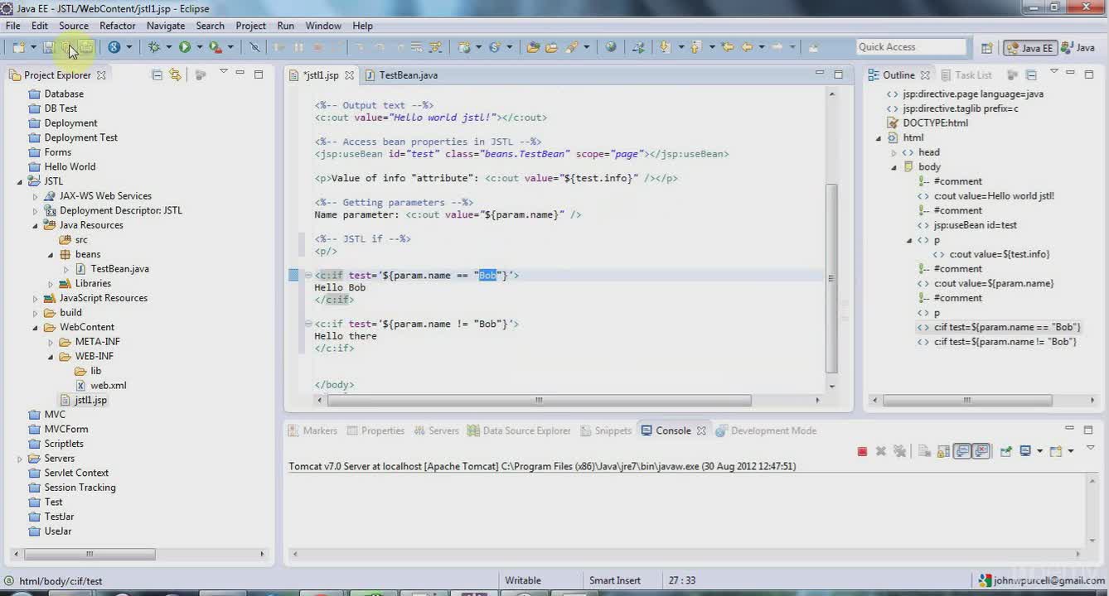Click the green Run icon

(185, 47)
